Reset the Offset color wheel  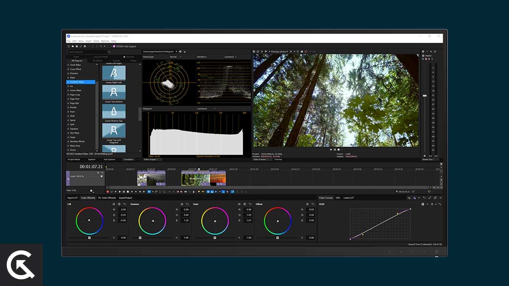[x=313, y=204]
